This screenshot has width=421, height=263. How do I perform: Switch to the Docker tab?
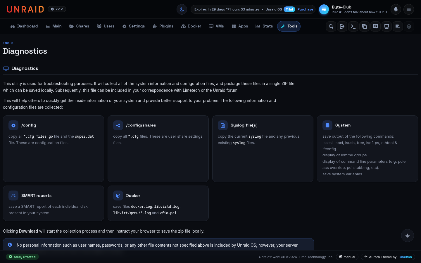pos(191,26)
